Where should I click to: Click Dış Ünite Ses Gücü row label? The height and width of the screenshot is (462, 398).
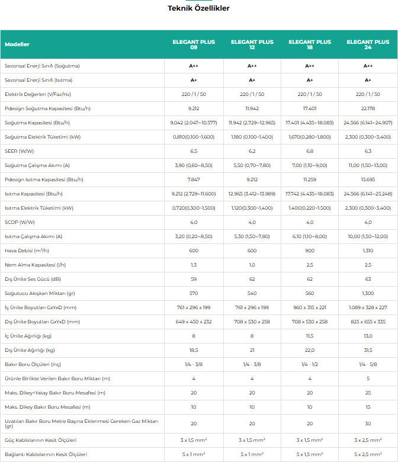click(33, 279)
